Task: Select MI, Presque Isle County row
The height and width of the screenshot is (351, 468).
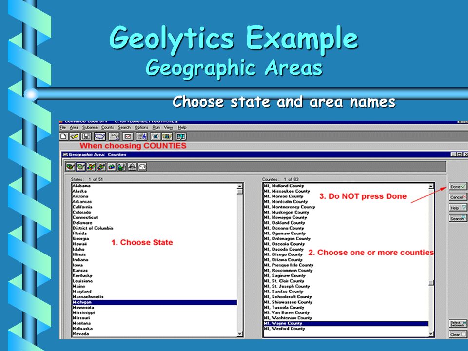Action: pyautogui.click(x=346, y=265)
